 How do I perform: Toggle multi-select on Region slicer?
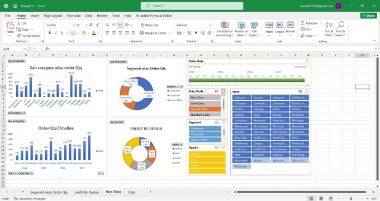point(217,148)
